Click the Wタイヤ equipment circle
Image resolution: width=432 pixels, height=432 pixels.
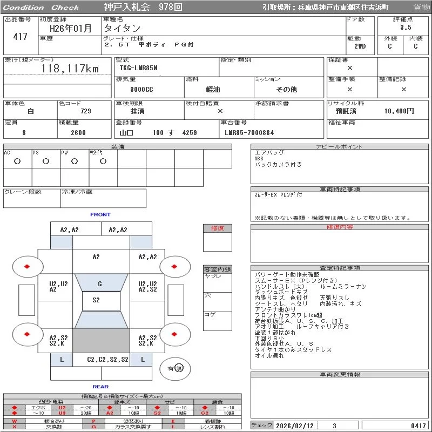(x=103, y=161)
